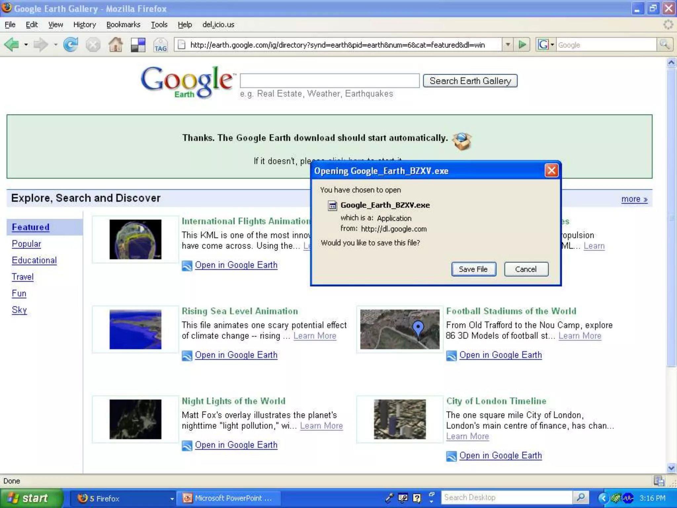Expand the URL bar history dropdown
This screenshot has width=677, height=508.
click(x=508, y=44)
